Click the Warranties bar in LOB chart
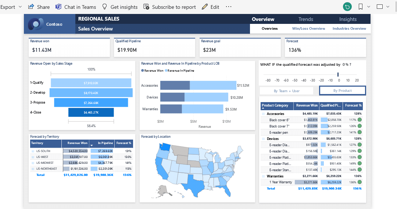The width and height of the screenshot is (397, 209). click(x=192, y=109)
